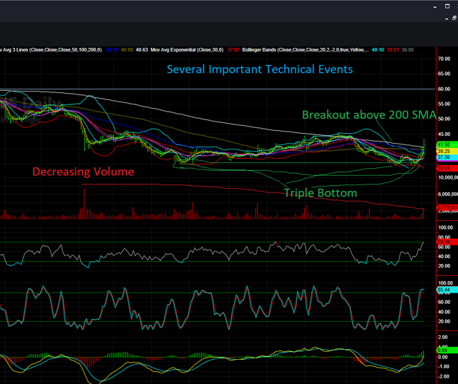Image resolution: width=458 pixels, height=384 pixels.
Task: Minimize the inner chart window
Action: pos(447,19)
